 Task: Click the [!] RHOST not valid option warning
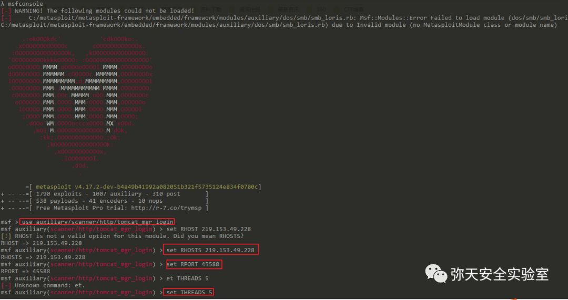[x=122, y=236]
